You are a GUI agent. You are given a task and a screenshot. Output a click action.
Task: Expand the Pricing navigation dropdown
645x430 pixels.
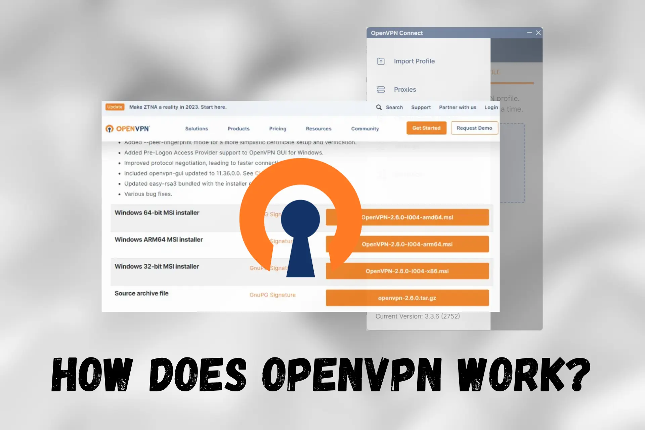coord(277,128)
